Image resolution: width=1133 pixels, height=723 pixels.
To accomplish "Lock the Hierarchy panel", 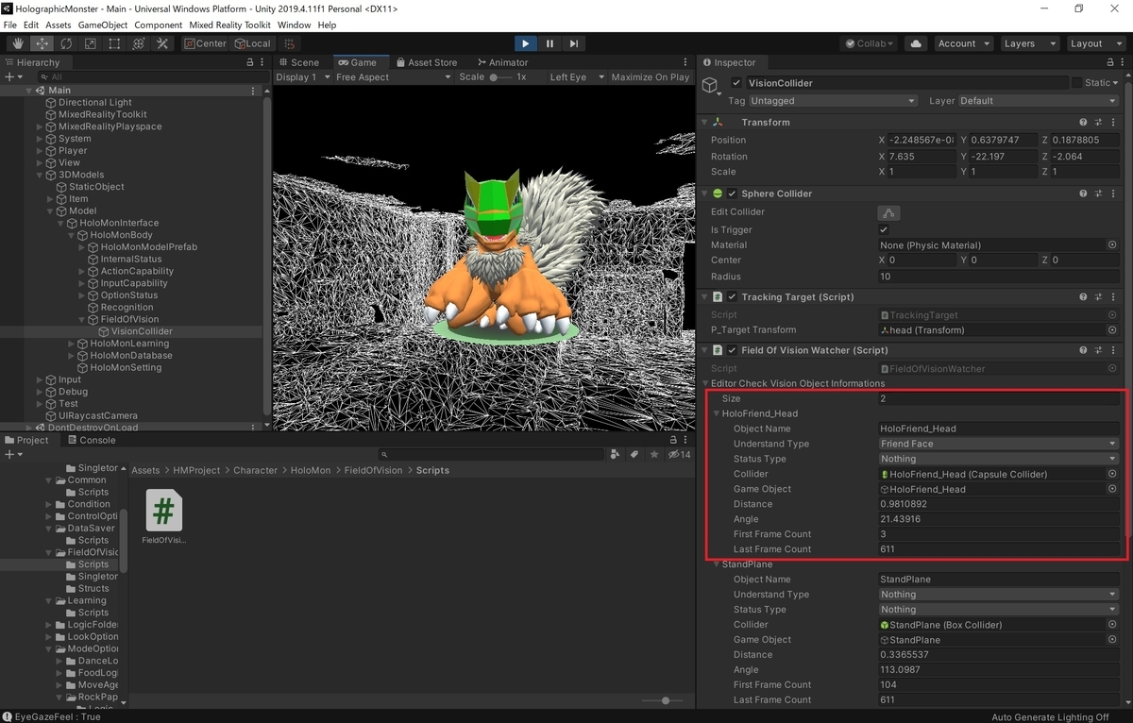I will coord(250,62).
